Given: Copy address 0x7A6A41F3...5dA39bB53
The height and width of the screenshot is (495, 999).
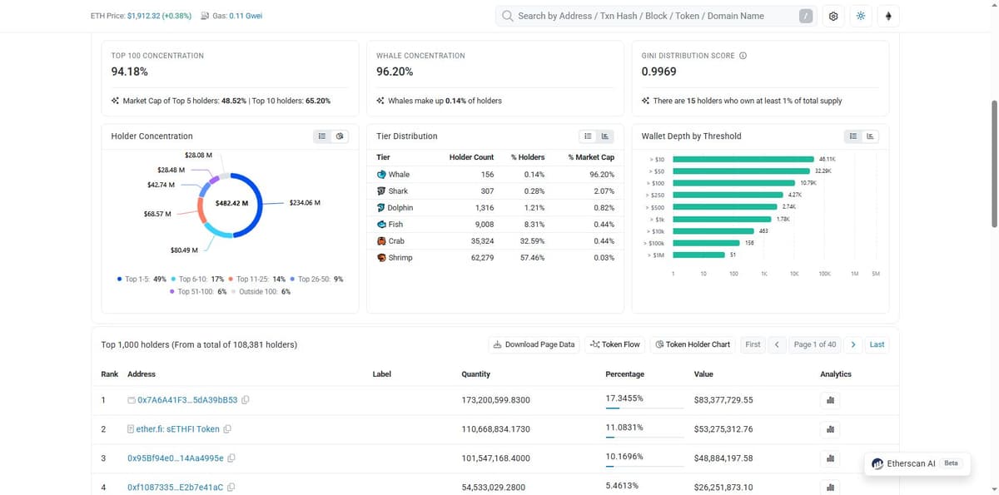Looking at the screenshot, I should coord(246,400).
